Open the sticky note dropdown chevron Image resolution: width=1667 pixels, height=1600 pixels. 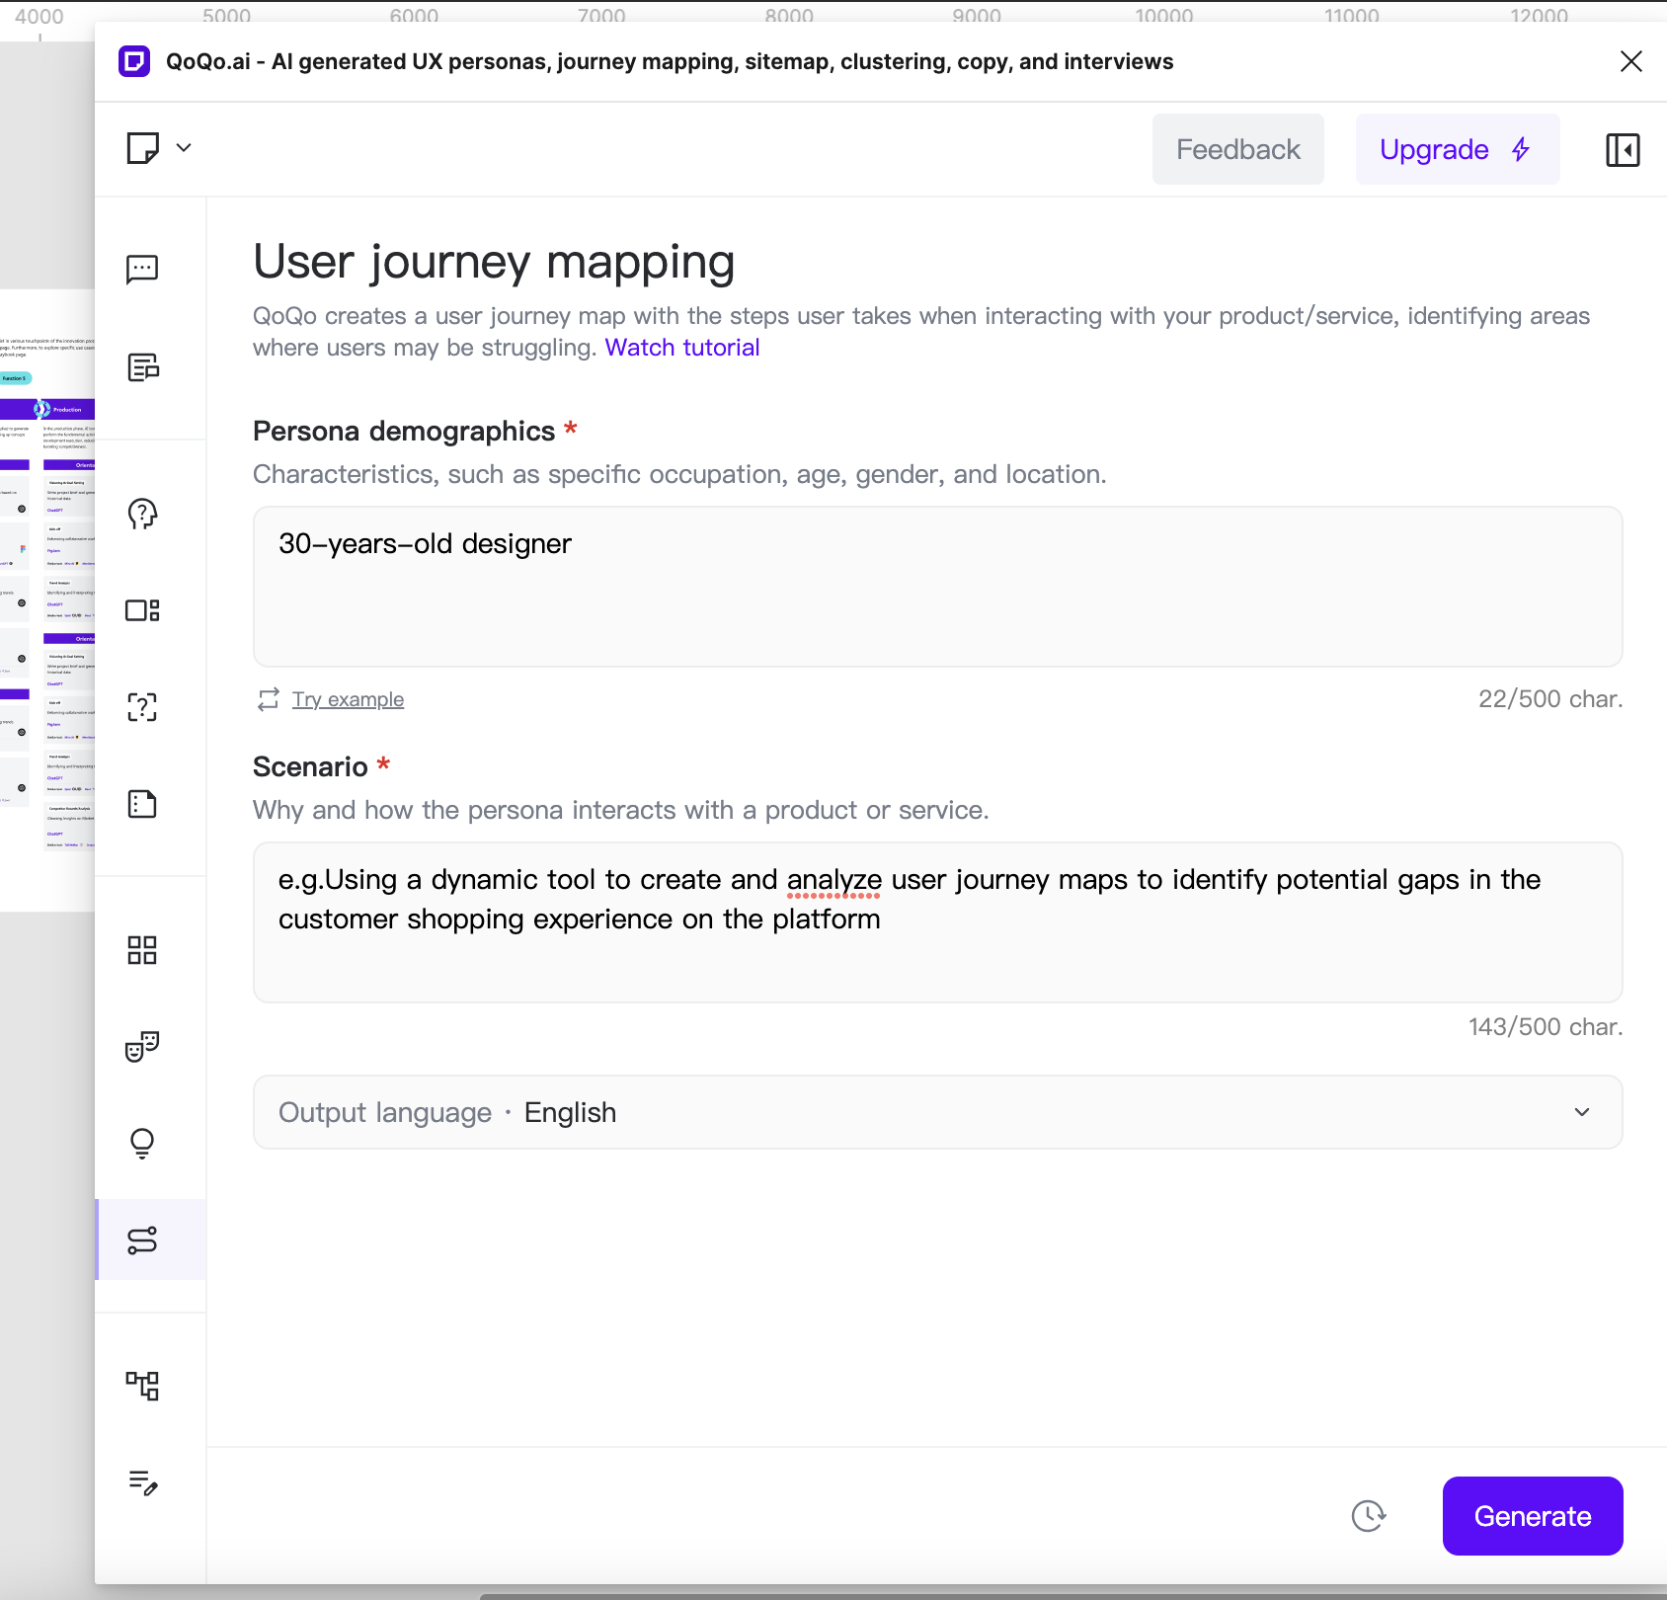click(184, 148)
